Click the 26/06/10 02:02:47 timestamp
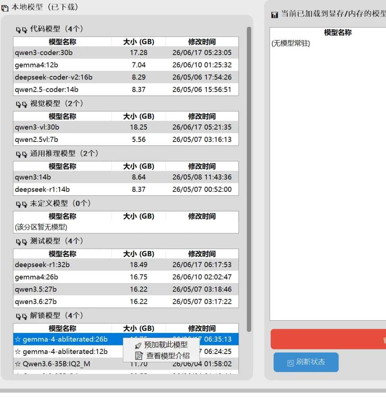386x397 pixels. point(202,277)
